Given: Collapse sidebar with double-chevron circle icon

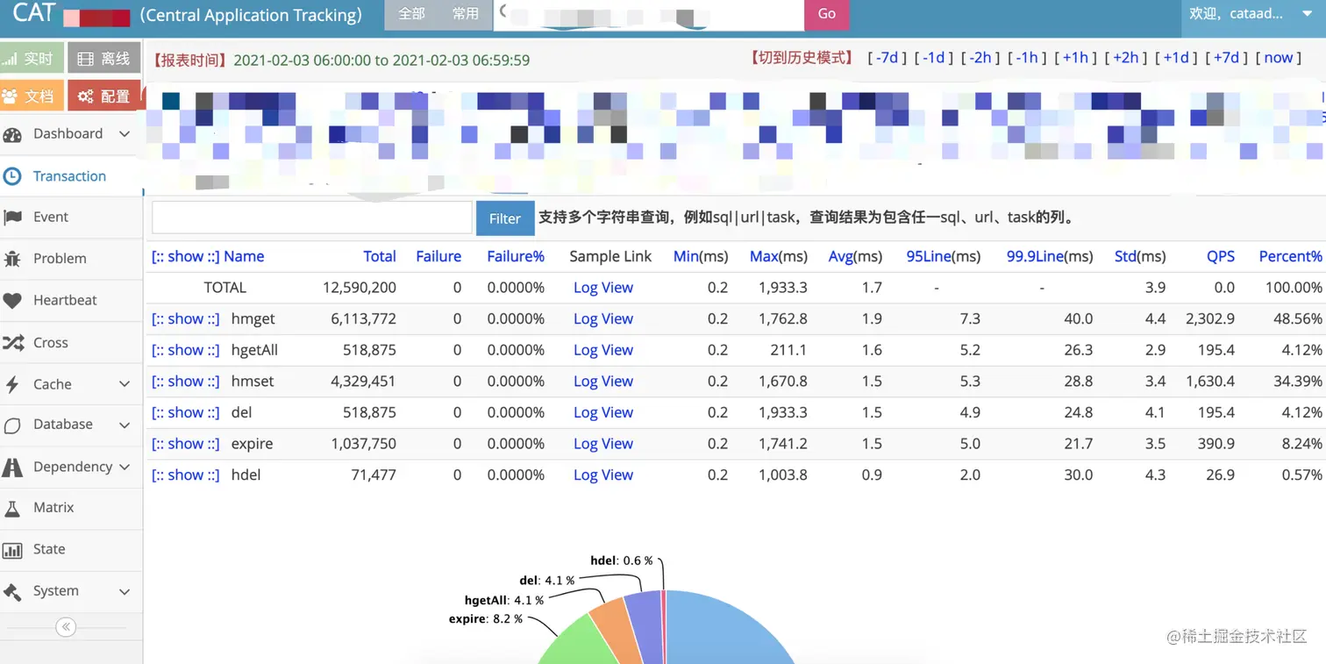Looking at the screenshot, I should pos(66,626).
